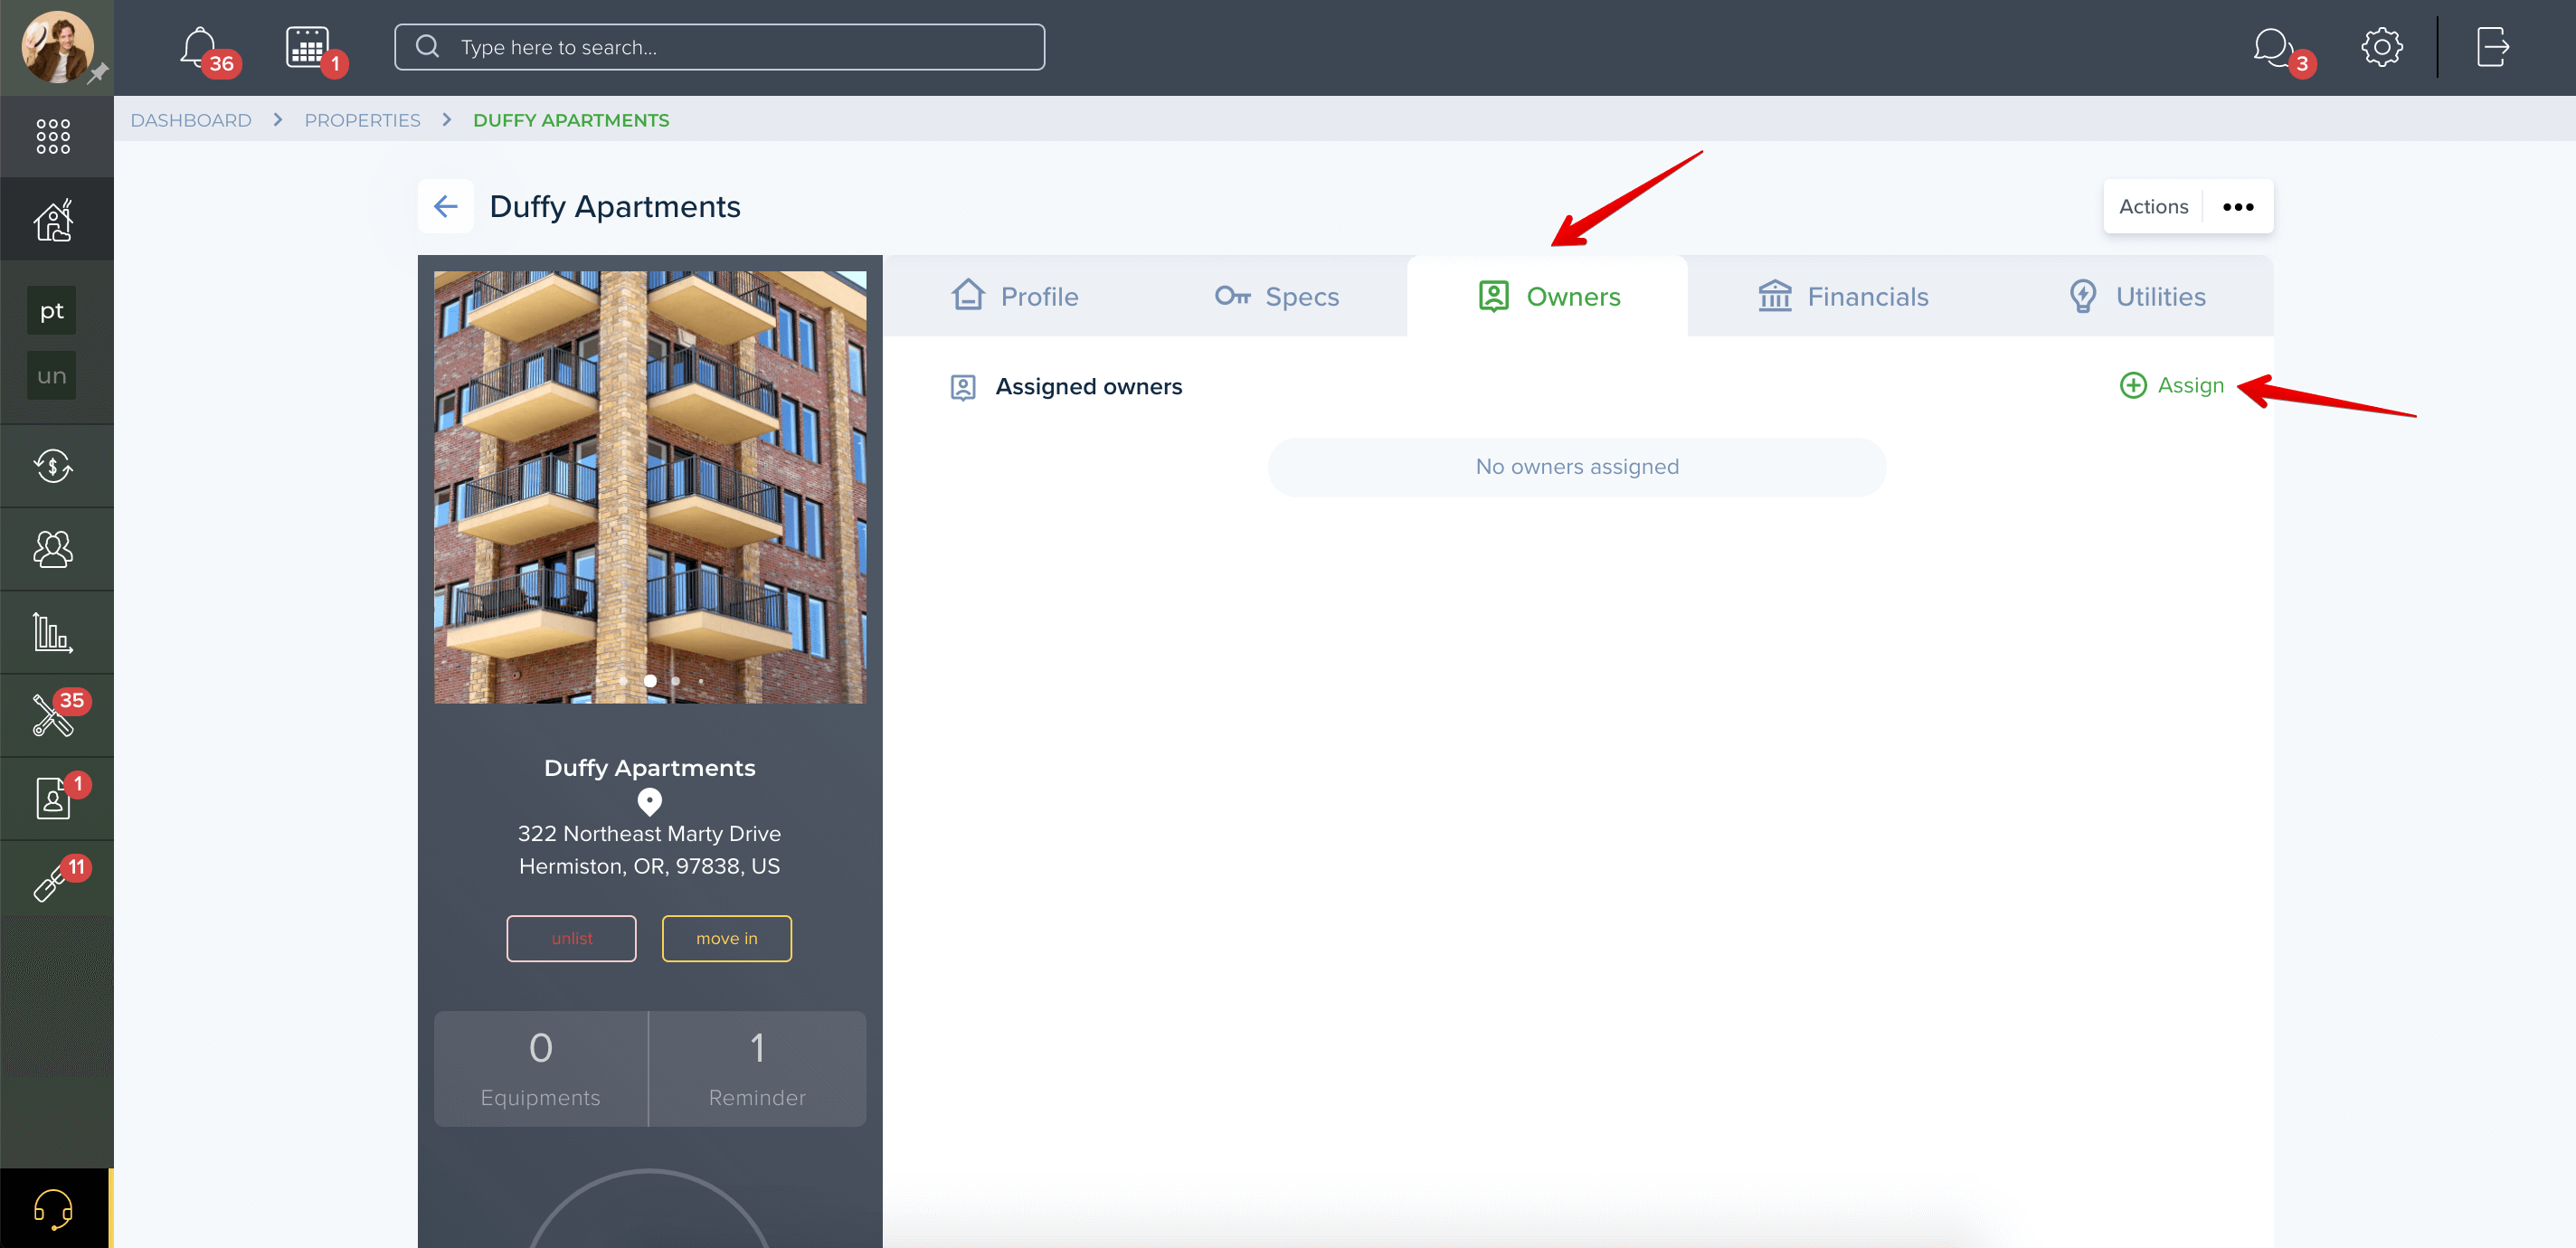Image resolution: width=2576 pixels, height=1248 pixels.
Task: Open the contacts people sidebar icon
Action: 53,549
